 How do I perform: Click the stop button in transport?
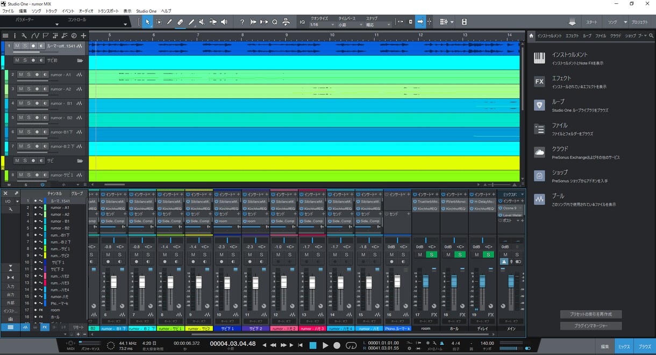[x=313, y=345]
